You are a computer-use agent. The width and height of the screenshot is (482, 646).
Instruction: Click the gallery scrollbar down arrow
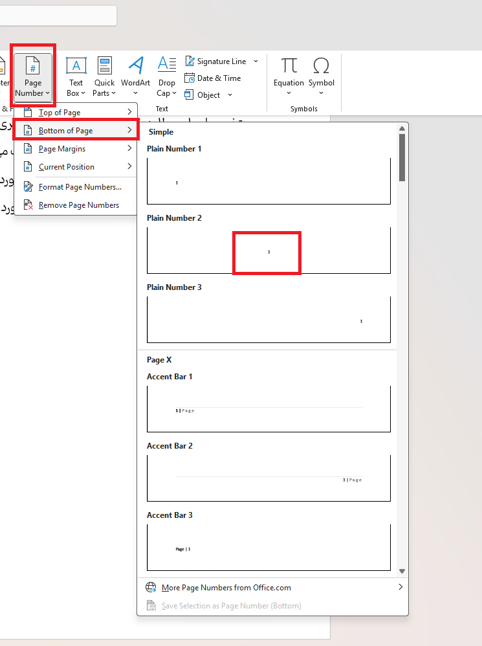402,571
